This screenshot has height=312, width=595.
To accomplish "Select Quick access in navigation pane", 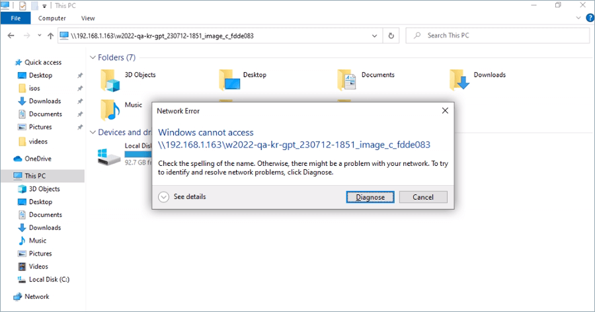I will point(43,62).
